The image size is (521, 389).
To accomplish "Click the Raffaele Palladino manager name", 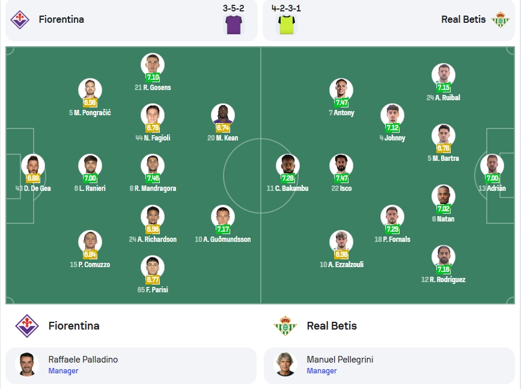I will click(x=83, y=360).
